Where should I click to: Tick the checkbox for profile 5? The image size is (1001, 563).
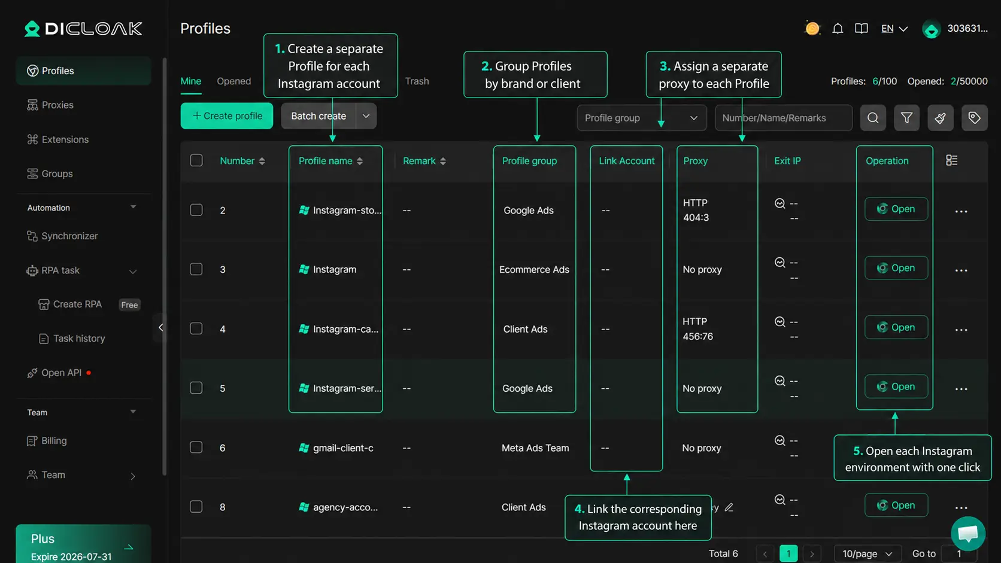196,388
